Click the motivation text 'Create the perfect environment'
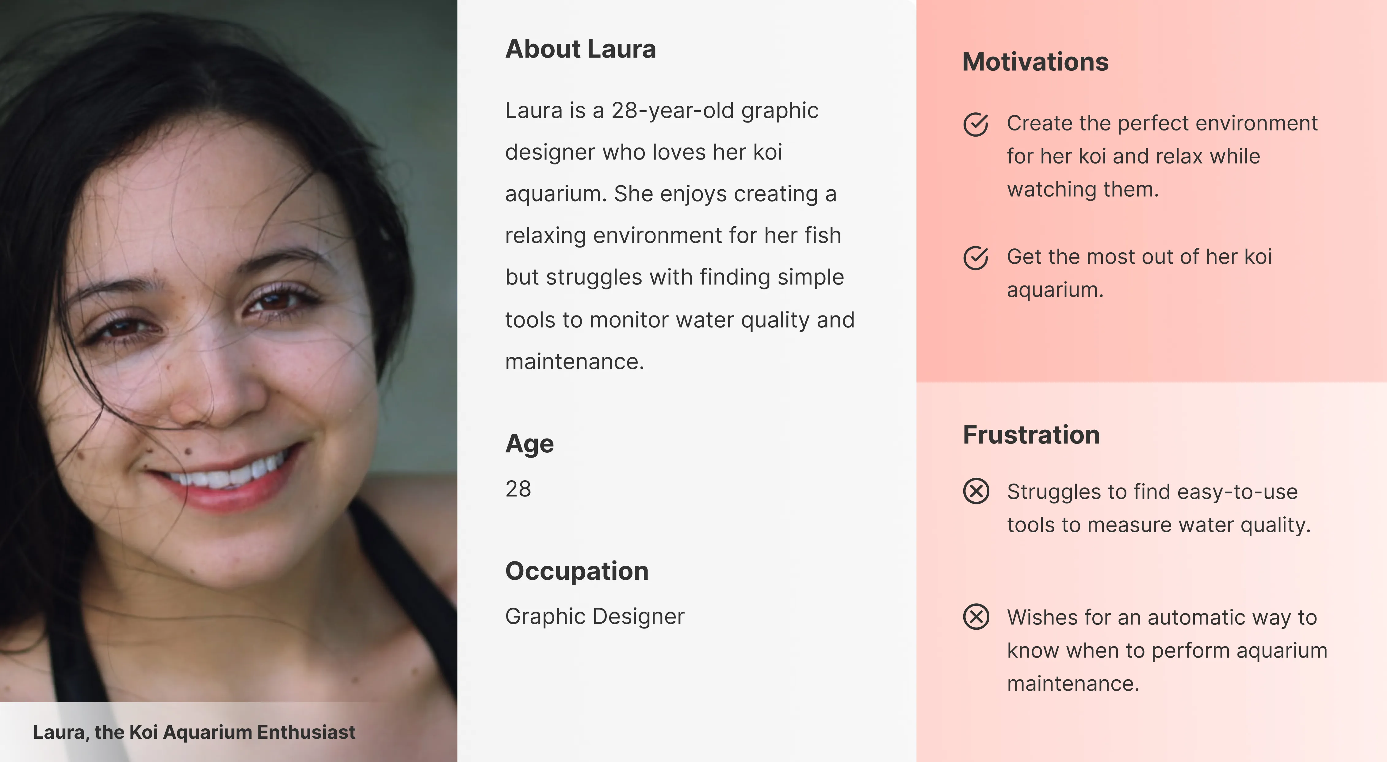 [x=1163, y=157]
